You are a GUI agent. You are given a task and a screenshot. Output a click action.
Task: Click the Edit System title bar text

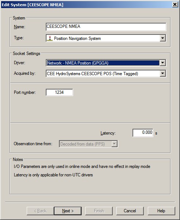pos(33,5)
